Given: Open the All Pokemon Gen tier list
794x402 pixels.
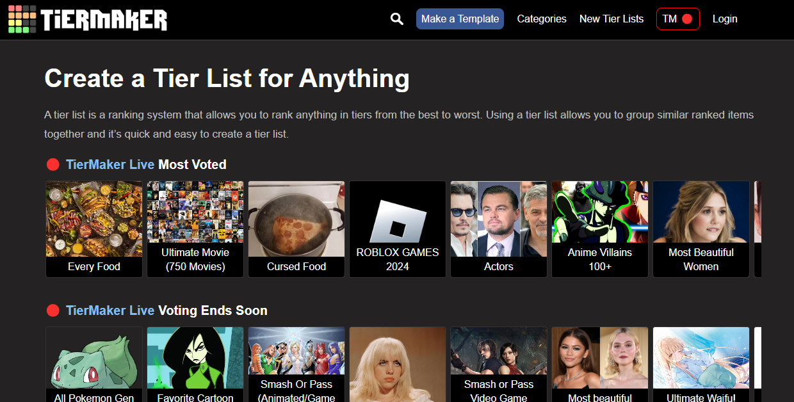Looking at the screenshot, I should point(94,365).
